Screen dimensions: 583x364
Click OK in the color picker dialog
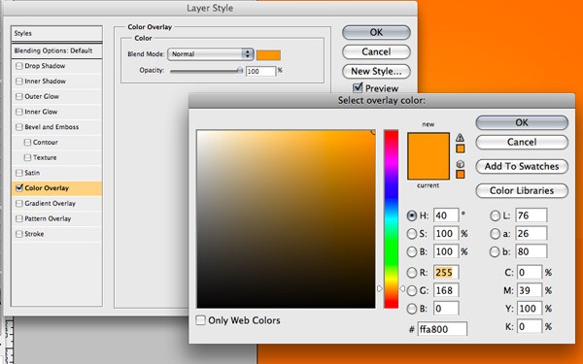pos(522,122)
